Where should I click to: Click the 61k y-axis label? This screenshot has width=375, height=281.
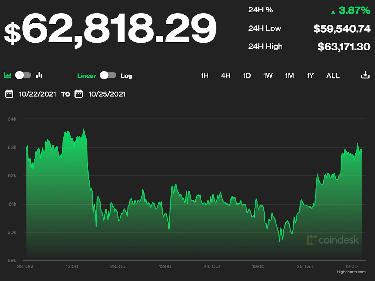[x=12, y=204]
